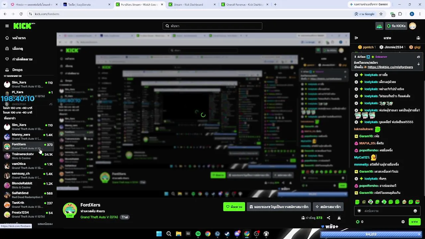The width and height of the screenshot is (425, 239).
Task: Open TanKrth channel in the sidebar
Action: tap(28, 205)
